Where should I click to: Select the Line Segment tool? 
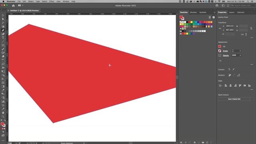point(3,42)
